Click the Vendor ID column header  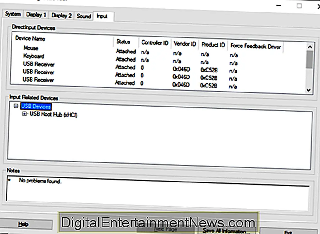[x=185, y=44]
